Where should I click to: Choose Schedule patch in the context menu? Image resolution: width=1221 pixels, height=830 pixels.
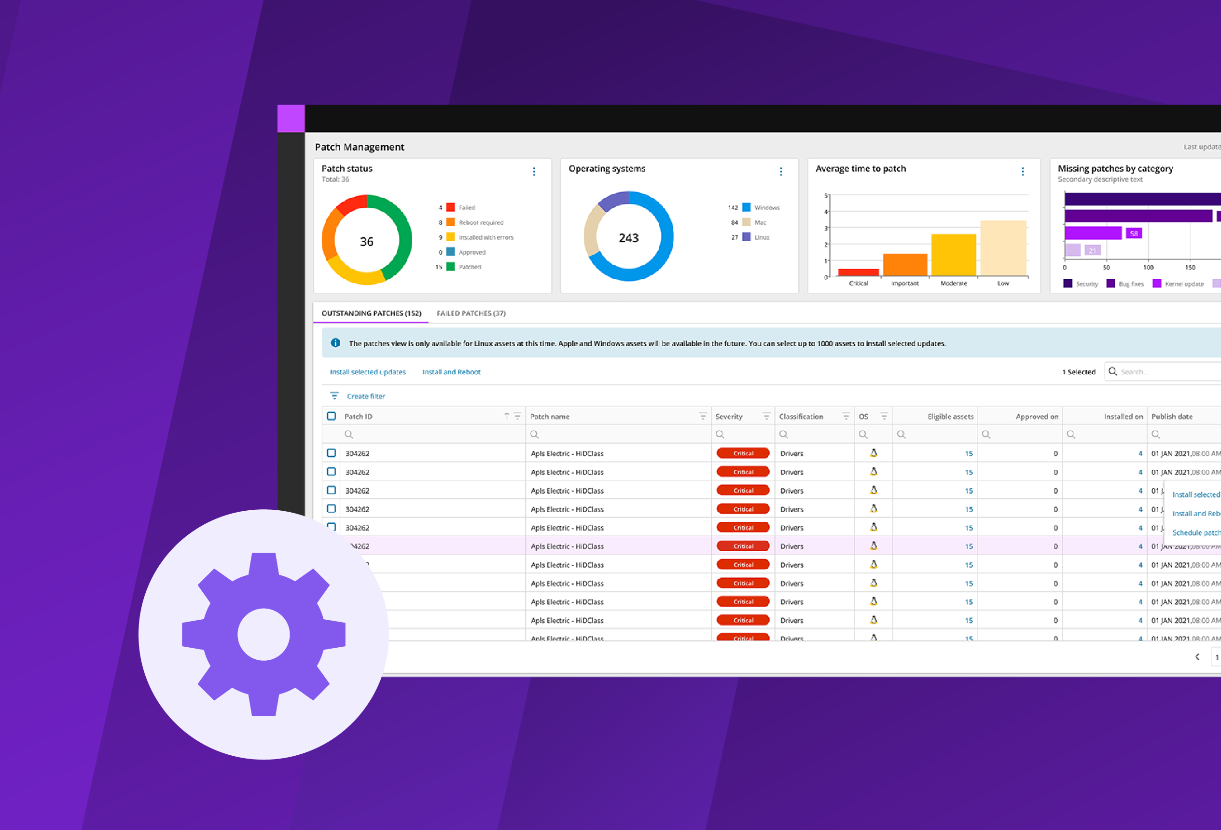(x=1196, y=532)
